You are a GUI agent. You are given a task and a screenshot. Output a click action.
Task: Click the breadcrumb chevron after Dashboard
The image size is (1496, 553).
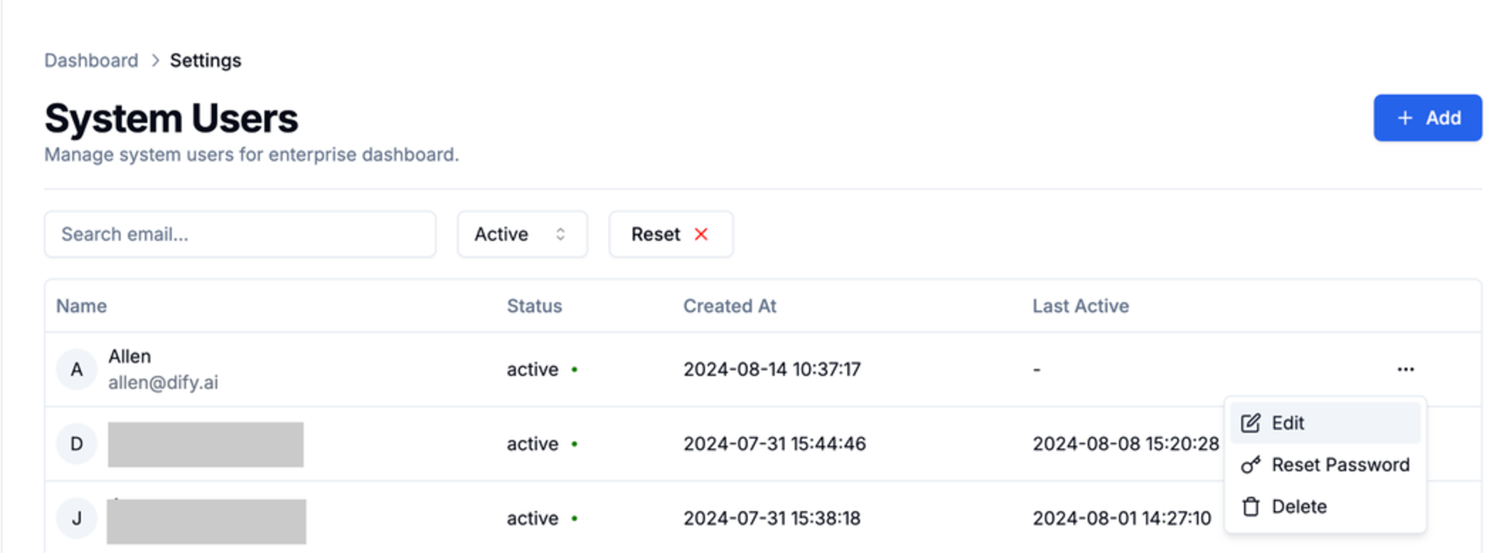[155, 60]
